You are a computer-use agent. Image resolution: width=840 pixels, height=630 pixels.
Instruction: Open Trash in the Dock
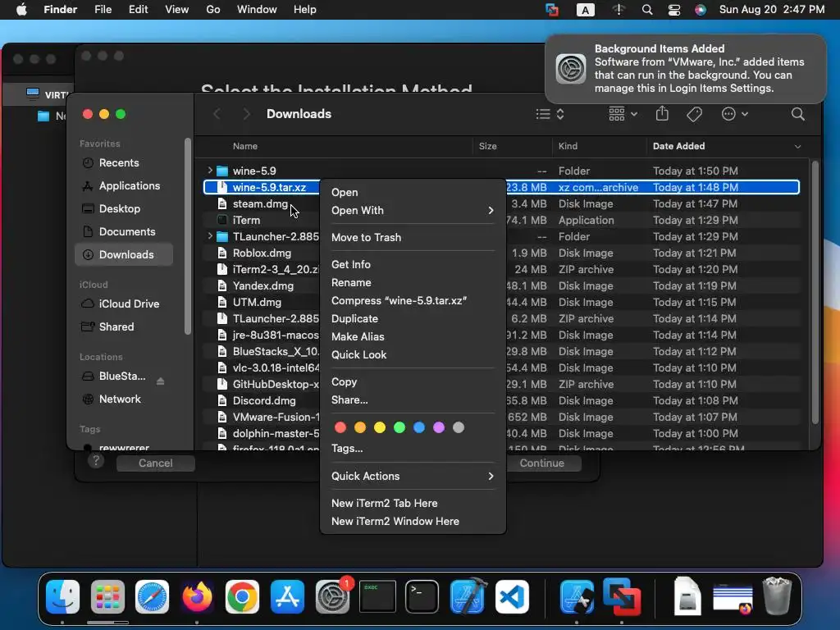point(777,596)
